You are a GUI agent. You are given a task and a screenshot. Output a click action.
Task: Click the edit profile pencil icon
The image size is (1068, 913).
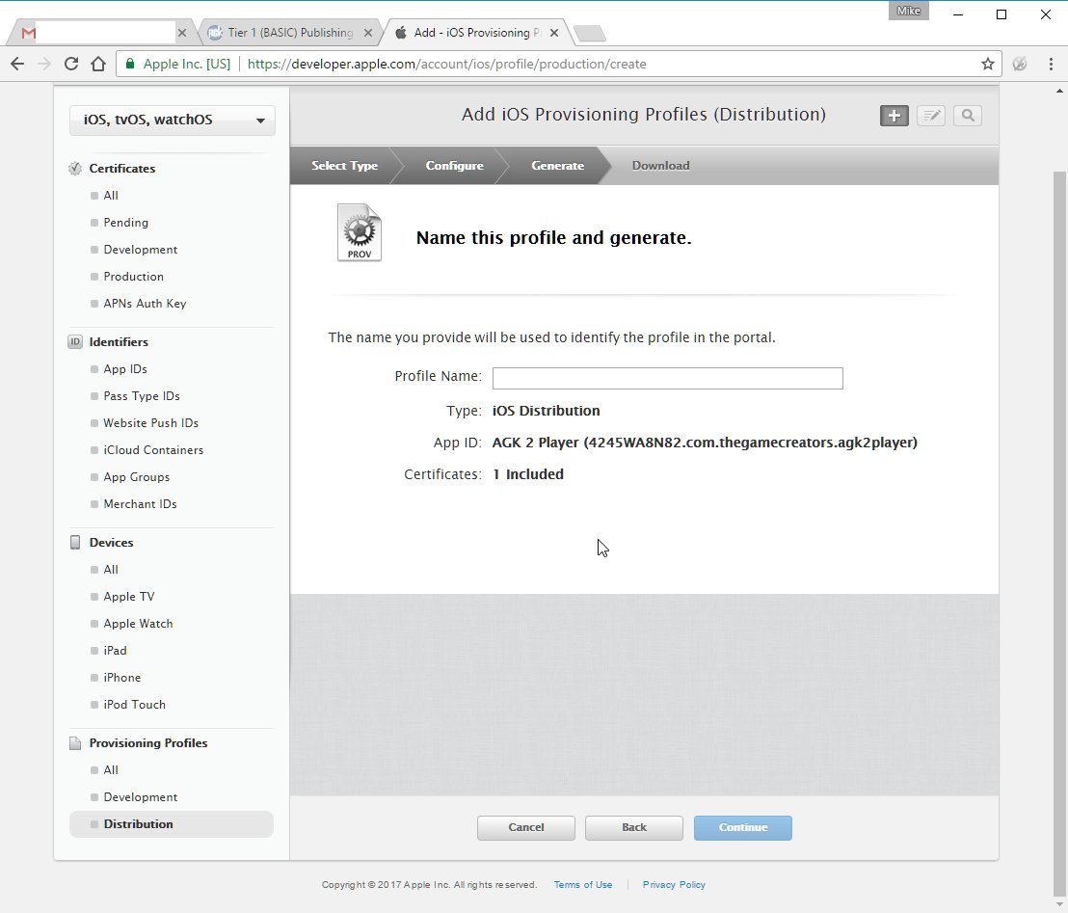pyautogui.click(x=930, y=116)
